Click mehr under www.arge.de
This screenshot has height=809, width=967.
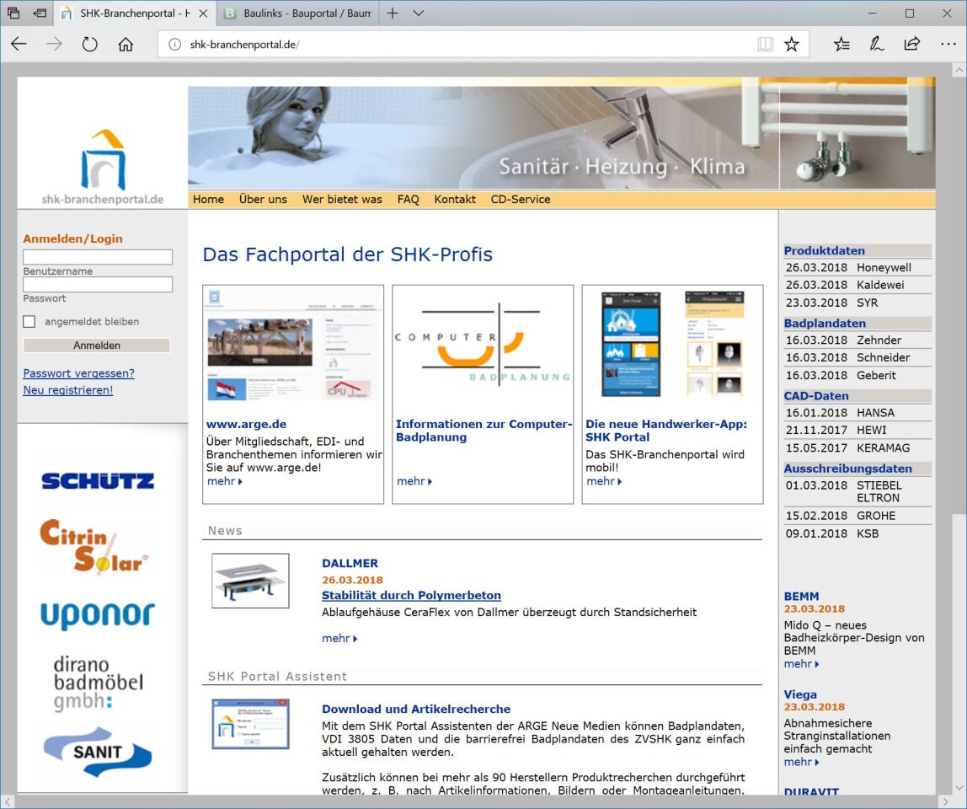pyautogui.click(x=224, y=481)
